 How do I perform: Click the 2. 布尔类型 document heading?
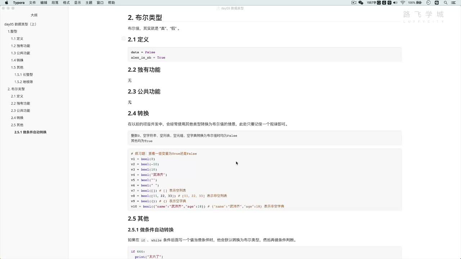[145, 17]
